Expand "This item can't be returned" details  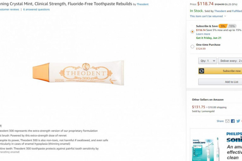click(x=208, y=16)
